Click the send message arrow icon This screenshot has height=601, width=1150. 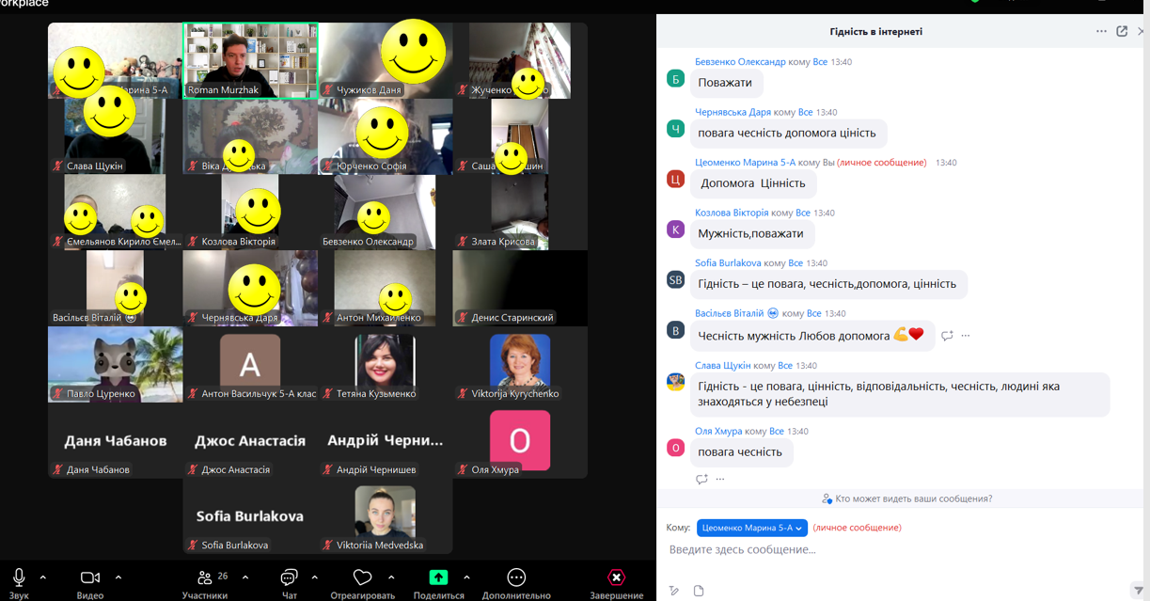[1139, 591]
